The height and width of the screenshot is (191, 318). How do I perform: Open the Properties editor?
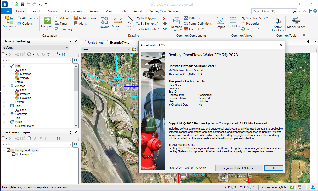coord(250,24)
